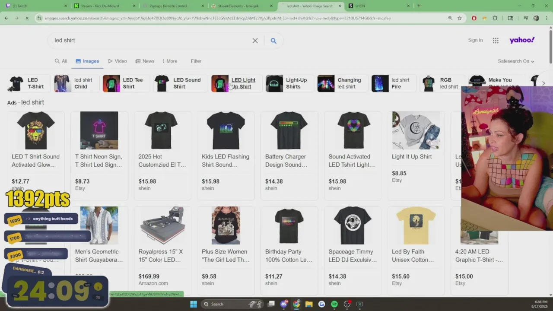Image resolution: width=553 pixels, height=311 pixels.
Task: Bookmark this page with the star icon
Action: pyautogui.click(x=460, y=18)
